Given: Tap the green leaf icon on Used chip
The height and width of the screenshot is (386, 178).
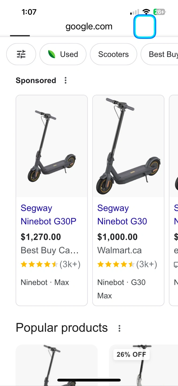Looking at the screenshot, I should pyautogui.click(x=51, y=54).
